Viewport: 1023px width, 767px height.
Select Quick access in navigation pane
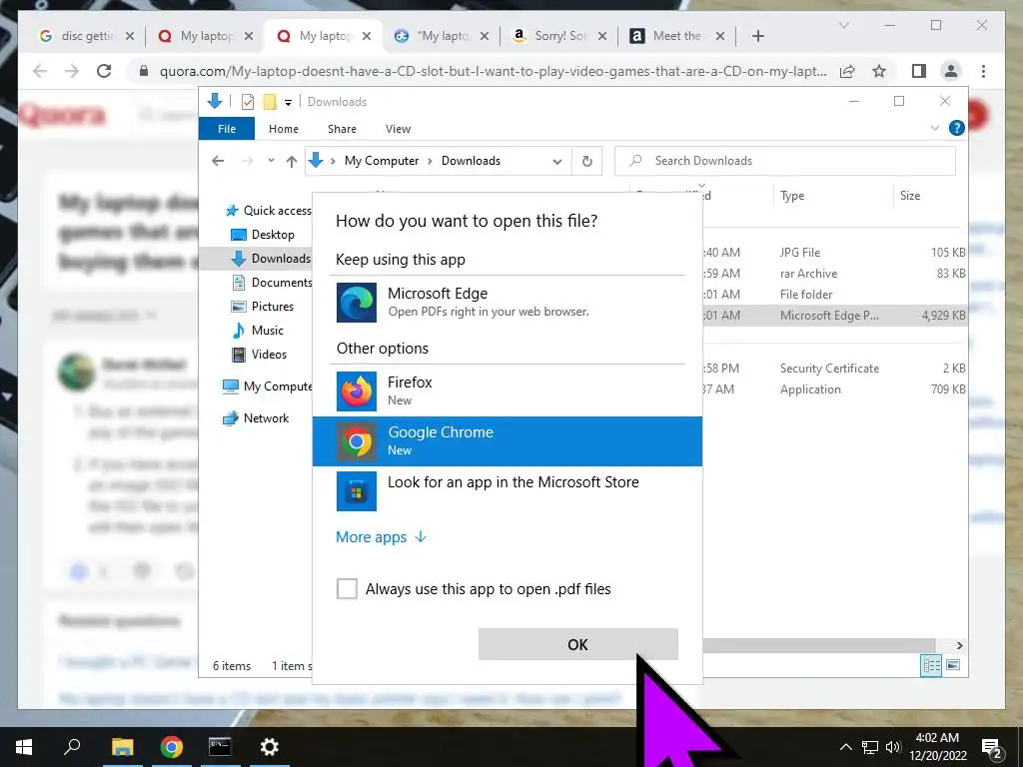point(268,210)
